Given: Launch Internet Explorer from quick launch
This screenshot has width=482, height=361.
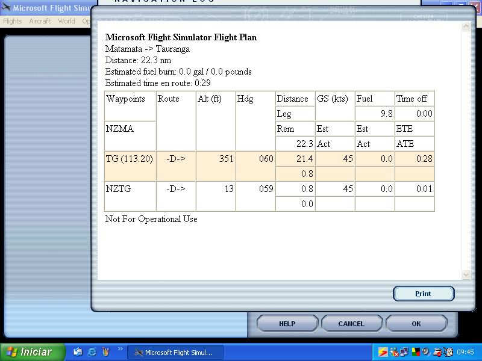Looking at the screenshot, I should pos(92,352).
